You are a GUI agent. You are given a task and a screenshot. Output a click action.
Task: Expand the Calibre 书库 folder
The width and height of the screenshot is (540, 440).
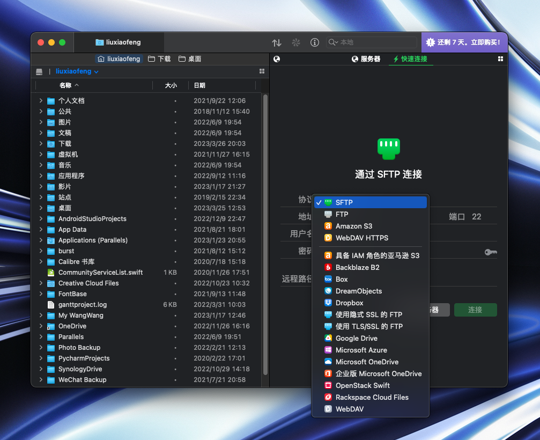coord(41,261)
